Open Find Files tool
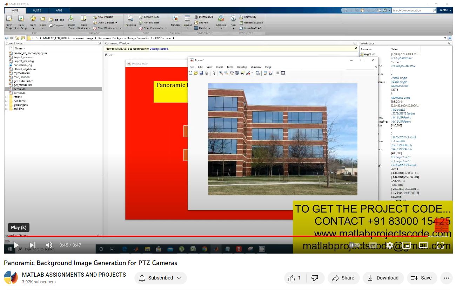Image resolution: width=456 pixels, height=290 pixels. (x=56, y=20)
